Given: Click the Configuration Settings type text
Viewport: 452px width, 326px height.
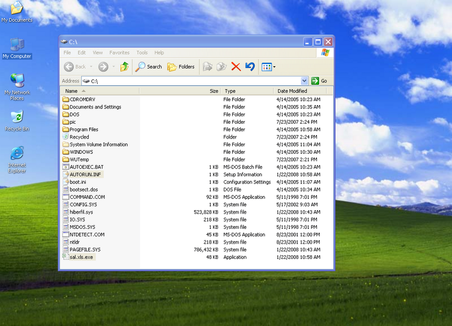Looking at the screenshot, I should pyautogui.click(x=247, y=182).
